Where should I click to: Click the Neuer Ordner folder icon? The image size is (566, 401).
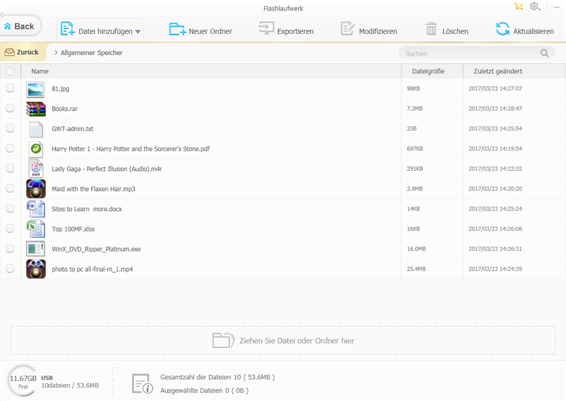(177, 29)
